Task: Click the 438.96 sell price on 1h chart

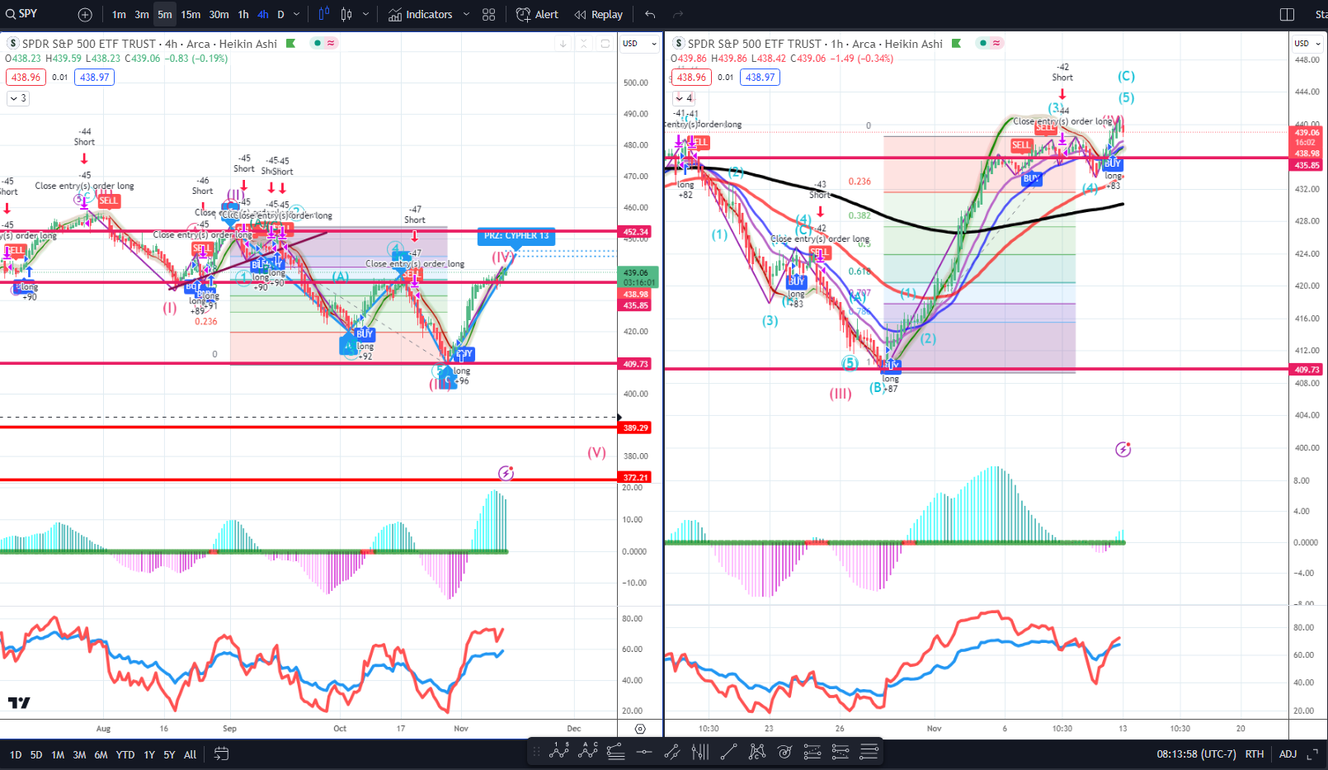Action: (x=691, y=77)
